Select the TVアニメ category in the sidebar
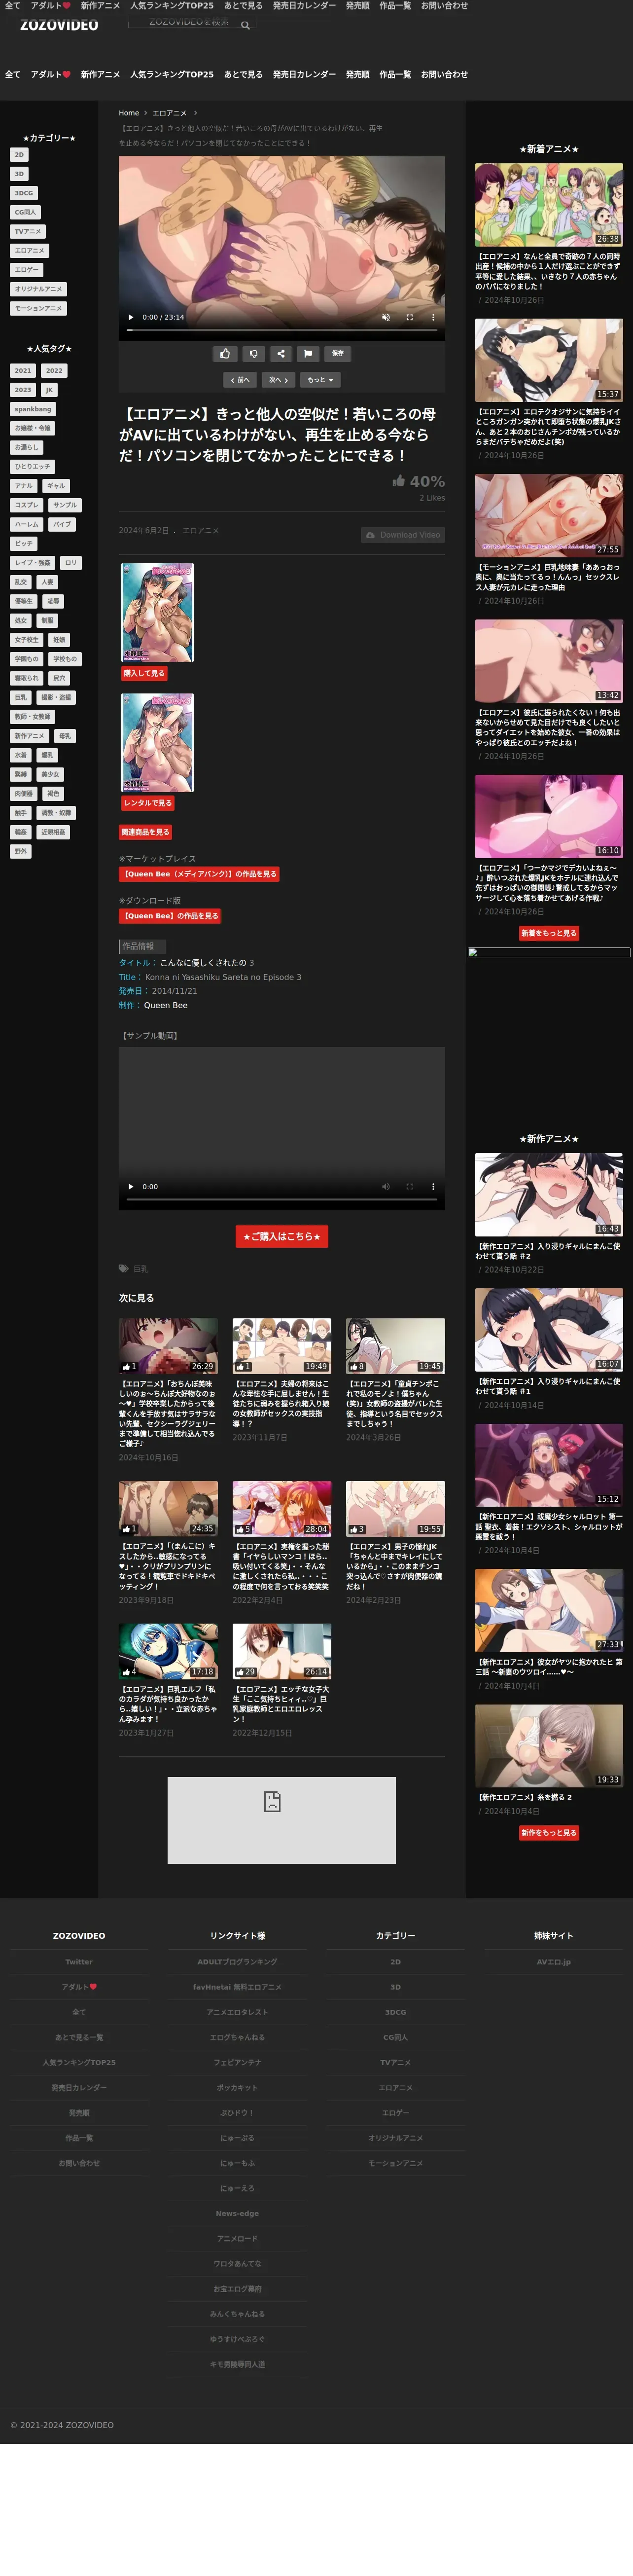The height and width of the screenshot is (2576, 633). [28, 231]
